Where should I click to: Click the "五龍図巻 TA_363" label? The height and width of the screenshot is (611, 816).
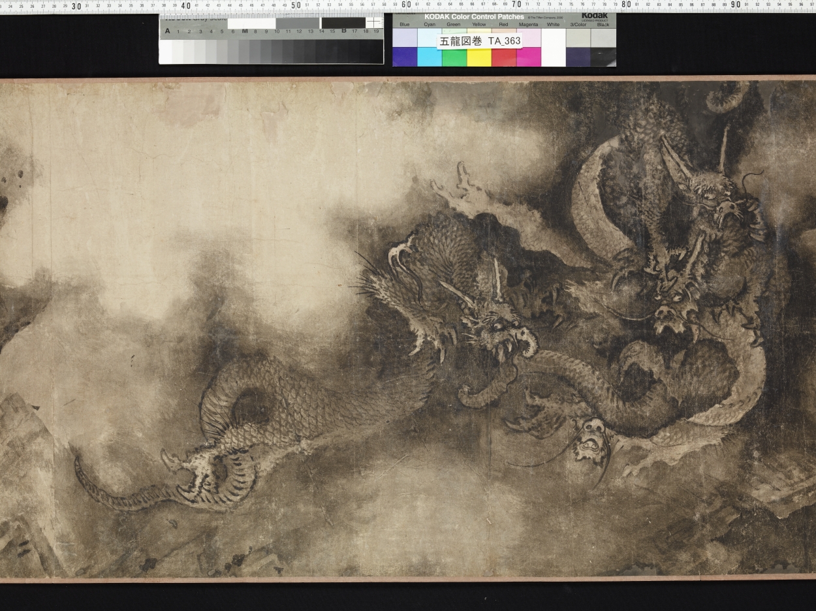480,41
